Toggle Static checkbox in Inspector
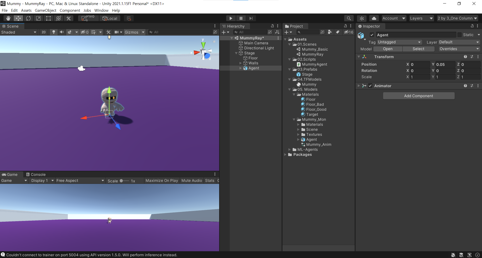Image resolution: width=482 pixels, height=258 pixels. click(459, 35)
